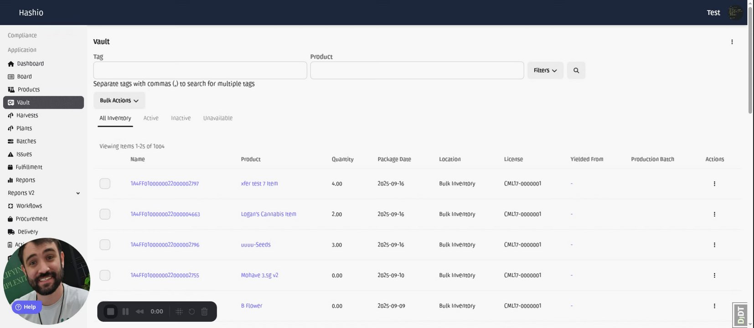Open the Bulk Actions dropdown
Viewport: 754px width, 328px height.
coord(119,101)
